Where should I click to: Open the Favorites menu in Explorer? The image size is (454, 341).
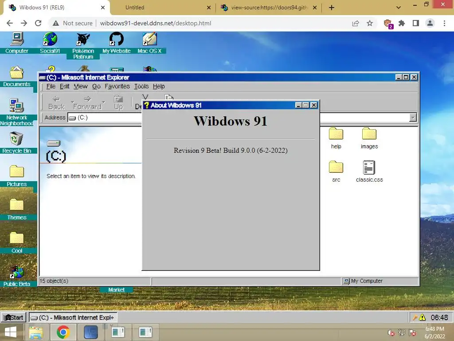(117, 87)
